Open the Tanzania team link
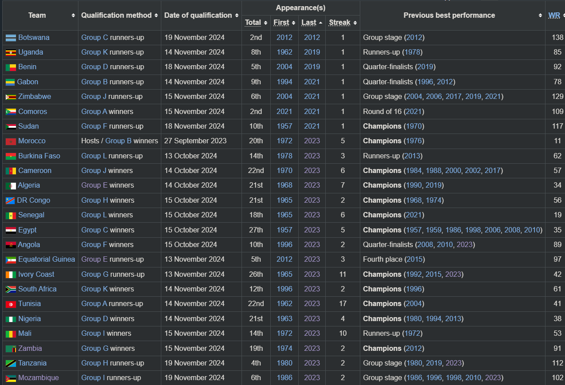Viewport: 565px width, 385px height. [32, 363]
